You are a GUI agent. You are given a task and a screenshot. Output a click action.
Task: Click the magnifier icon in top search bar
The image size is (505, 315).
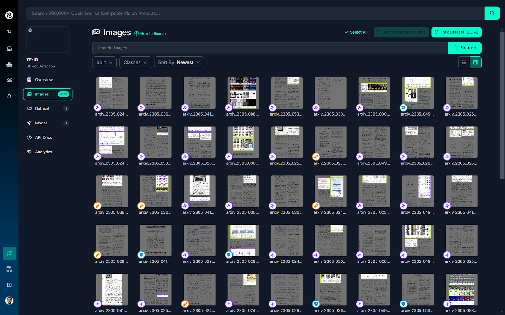[492, 13]
